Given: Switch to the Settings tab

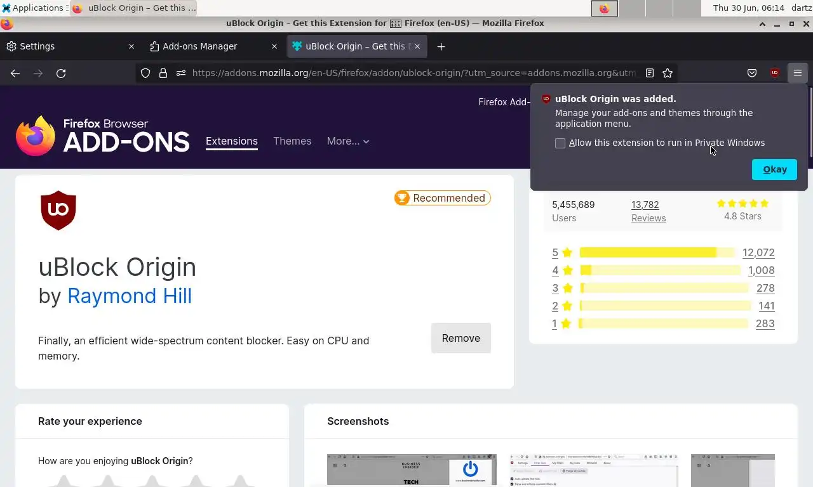Looking at the screenshot, I should coord(70,46).
